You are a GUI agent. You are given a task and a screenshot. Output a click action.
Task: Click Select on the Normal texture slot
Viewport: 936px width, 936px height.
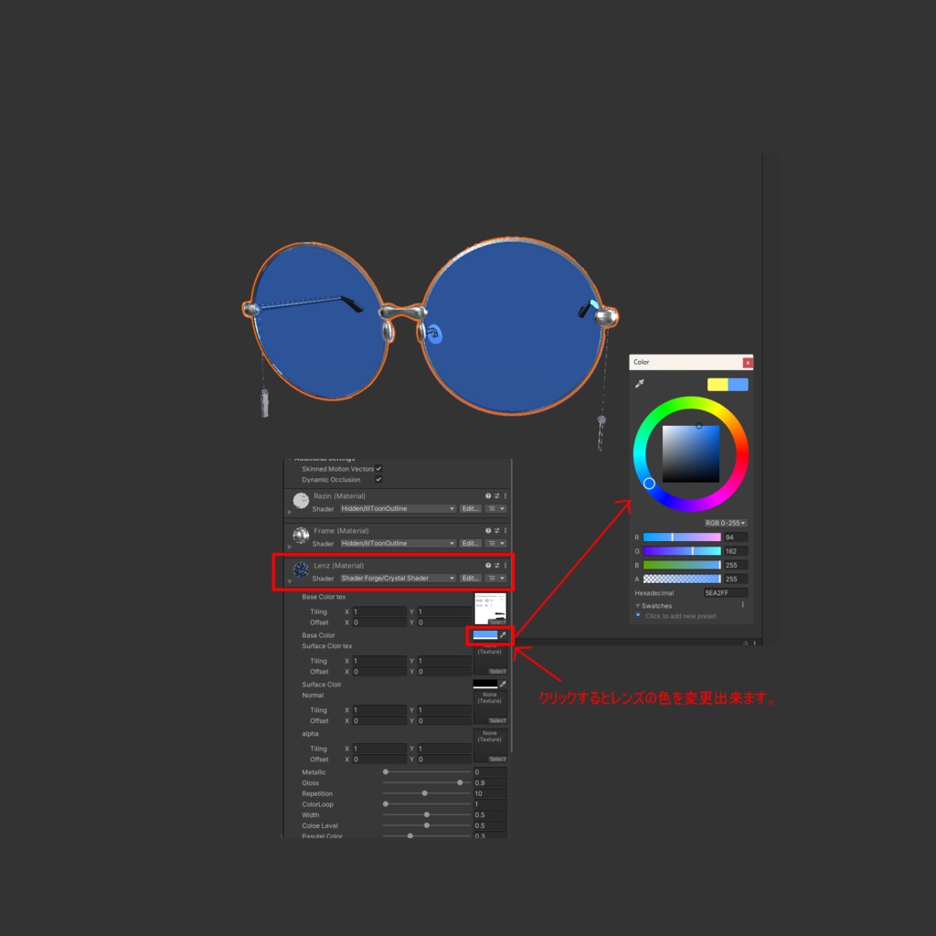[497, 720]
